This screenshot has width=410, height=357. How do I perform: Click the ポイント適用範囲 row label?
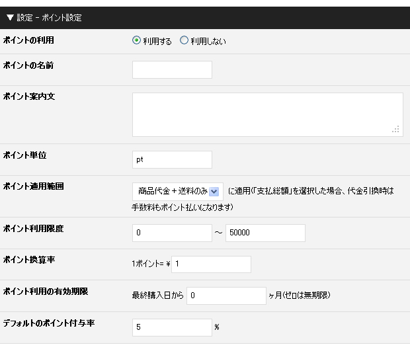click(33, 186)
